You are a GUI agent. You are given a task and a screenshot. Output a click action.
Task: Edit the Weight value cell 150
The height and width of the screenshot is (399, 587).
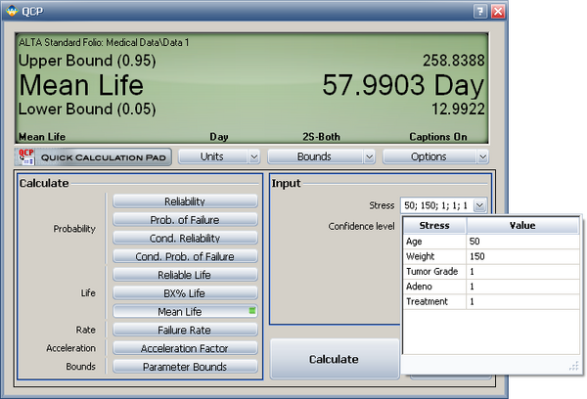click(522, 256)
